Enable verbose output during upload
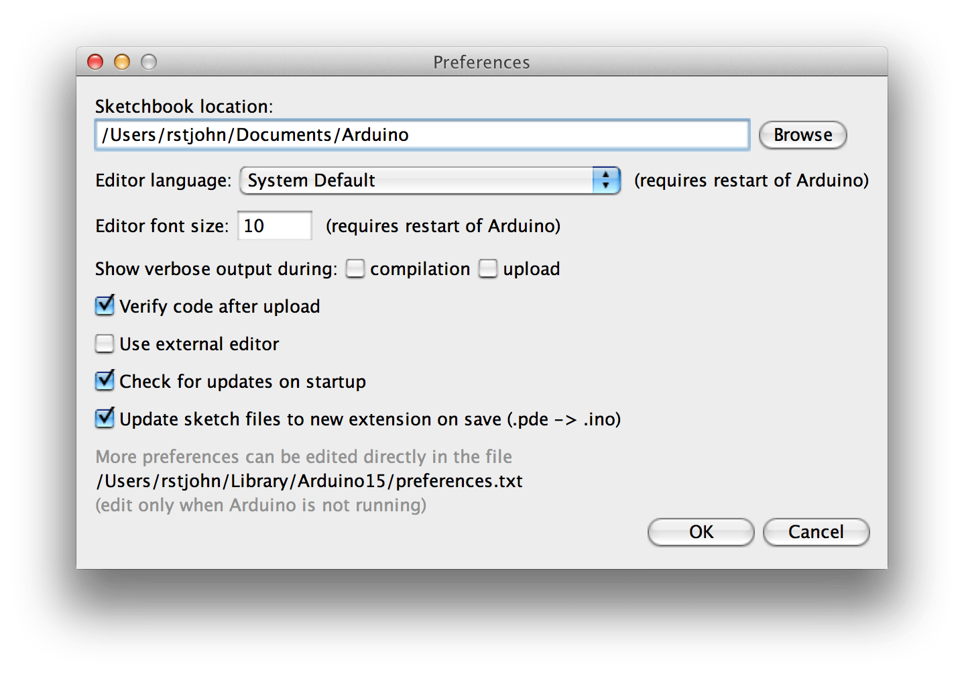Screen dimensions: 964x675 pos(488,269)
